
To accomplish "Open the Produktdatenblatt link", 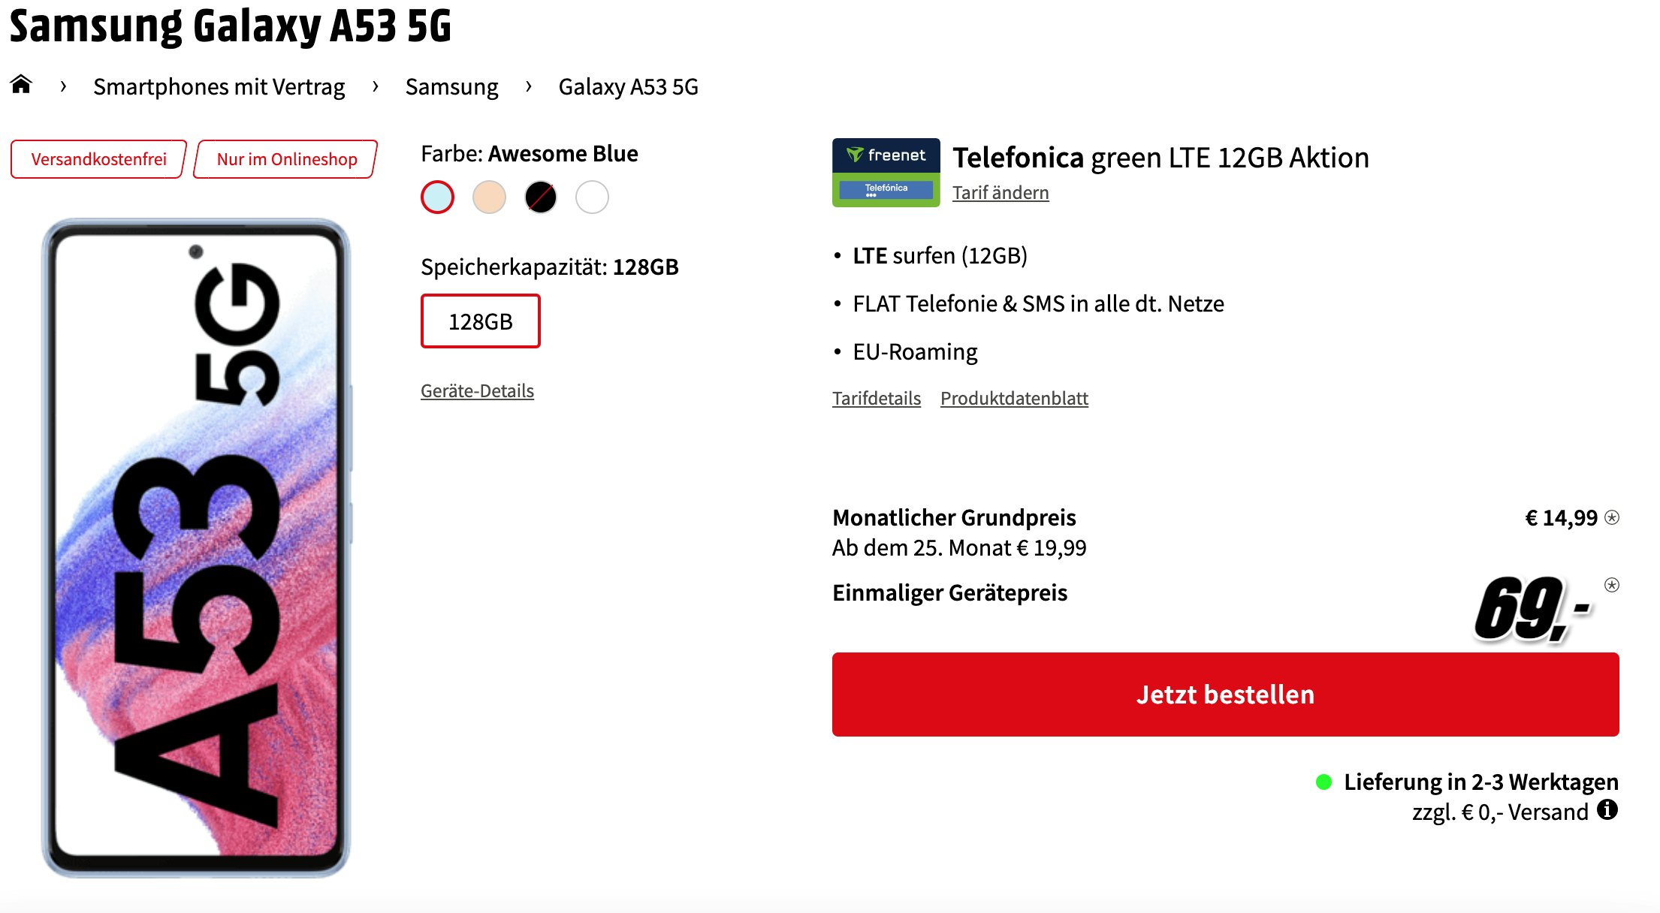I will (x=1014, y=398).
